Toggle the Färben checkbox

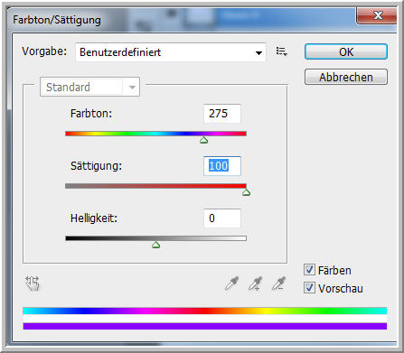[x=309, y=270]
